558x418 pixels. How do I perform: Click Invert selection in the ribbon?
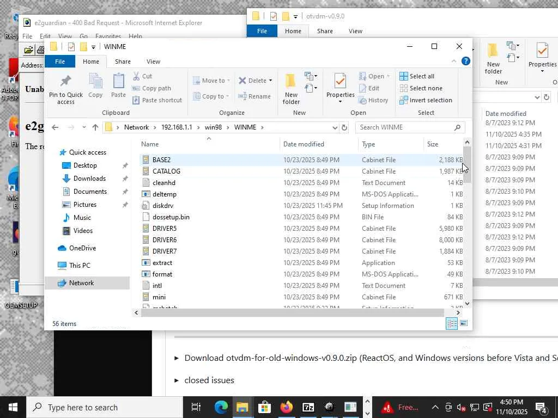tap(426, 100)
